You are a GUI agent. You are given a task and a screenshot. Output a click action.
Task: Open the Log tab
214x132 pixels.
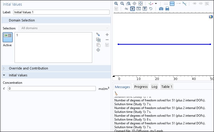pos(154,87)
